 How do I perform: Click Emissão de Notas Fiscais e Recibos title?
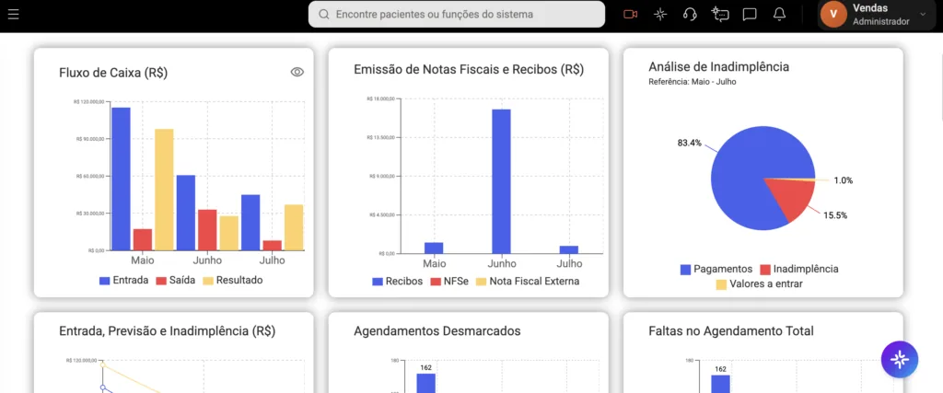(469, 70)
